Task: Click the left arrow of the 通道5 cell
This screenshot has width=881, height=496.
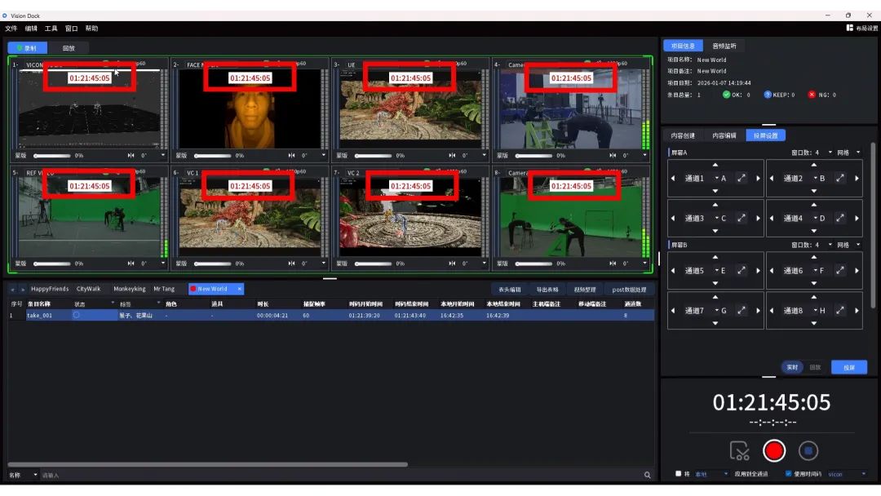Action: click(673, 270)
